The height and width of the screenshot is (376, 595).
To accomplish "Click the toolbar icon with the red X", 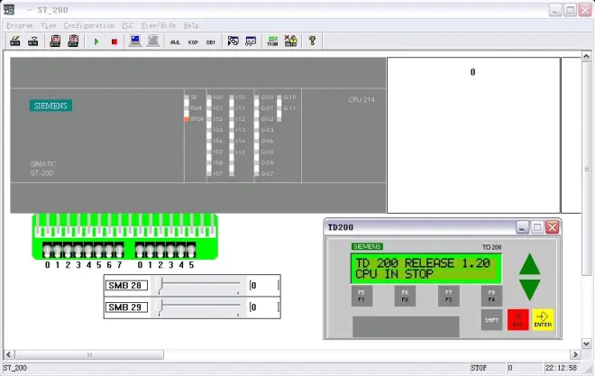I will [x=290, y=41].
